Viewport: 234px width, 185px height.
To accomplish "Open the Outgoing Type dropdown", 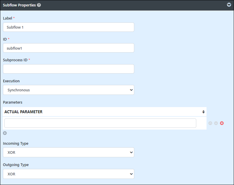I will pos(68,174).
